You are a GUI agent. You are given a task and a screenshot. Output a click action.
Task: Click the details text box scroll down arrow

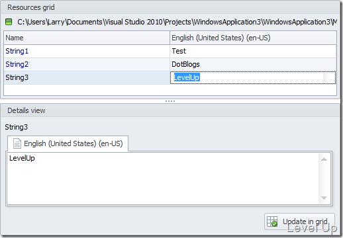point(324,198)
